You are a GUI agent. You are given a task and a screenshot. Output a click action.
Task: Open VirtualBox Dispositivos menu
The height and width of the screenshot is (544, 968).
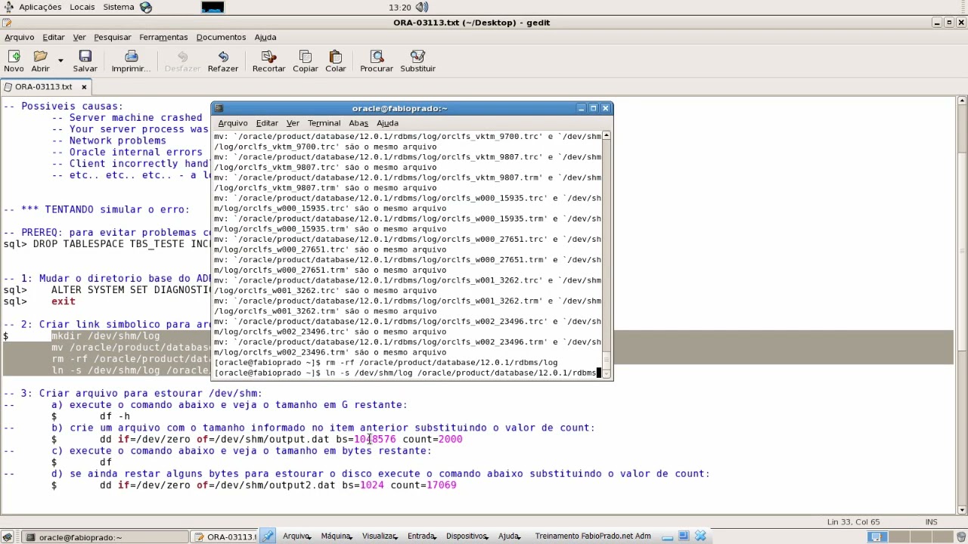pyautogui.click(x=467, y=536)
